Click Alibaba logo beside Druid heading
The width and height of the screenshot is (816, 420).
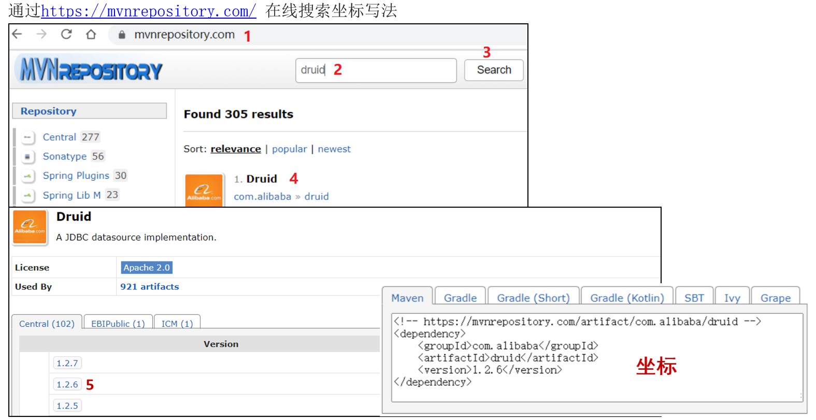30,227
